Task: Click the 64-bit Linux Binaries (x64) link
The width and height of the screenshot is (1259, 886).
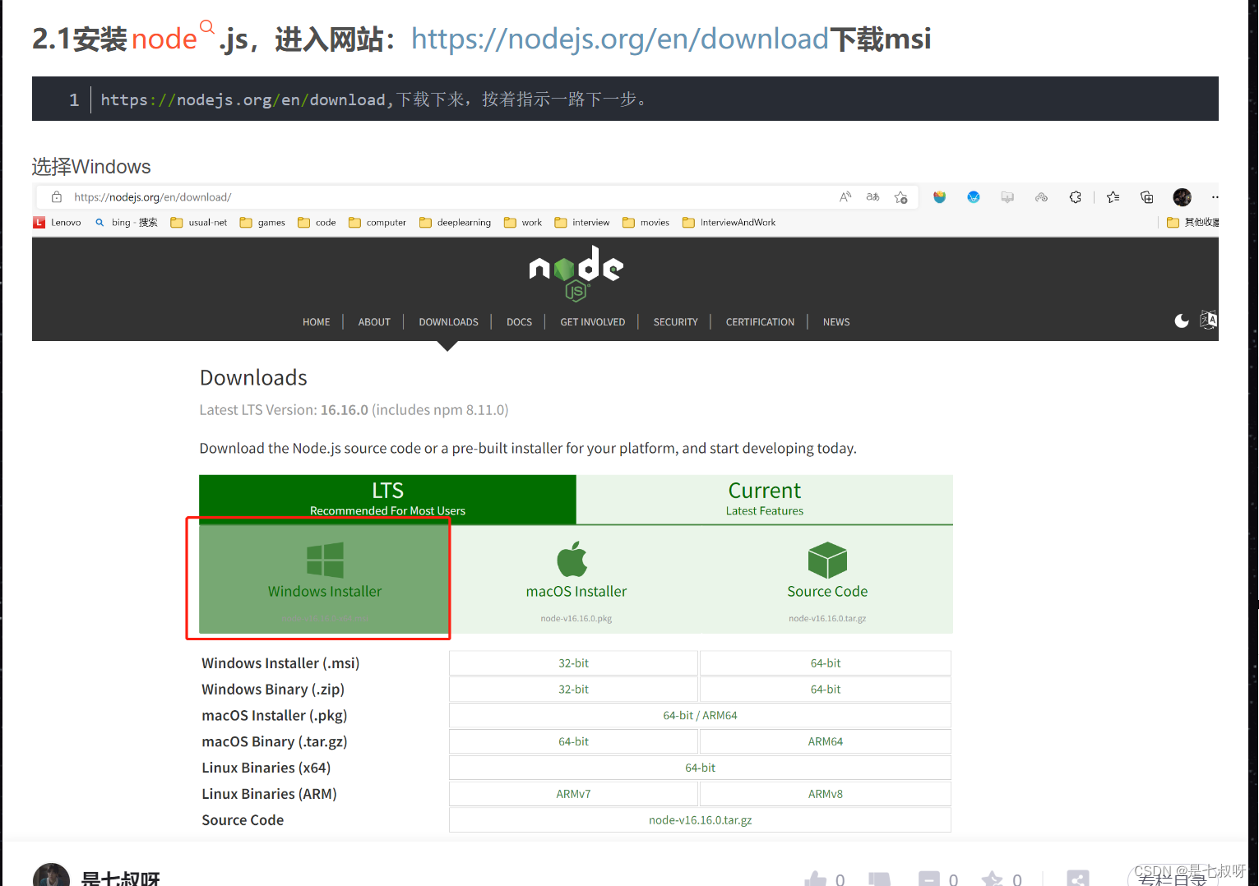Action: tap(700, 768)
